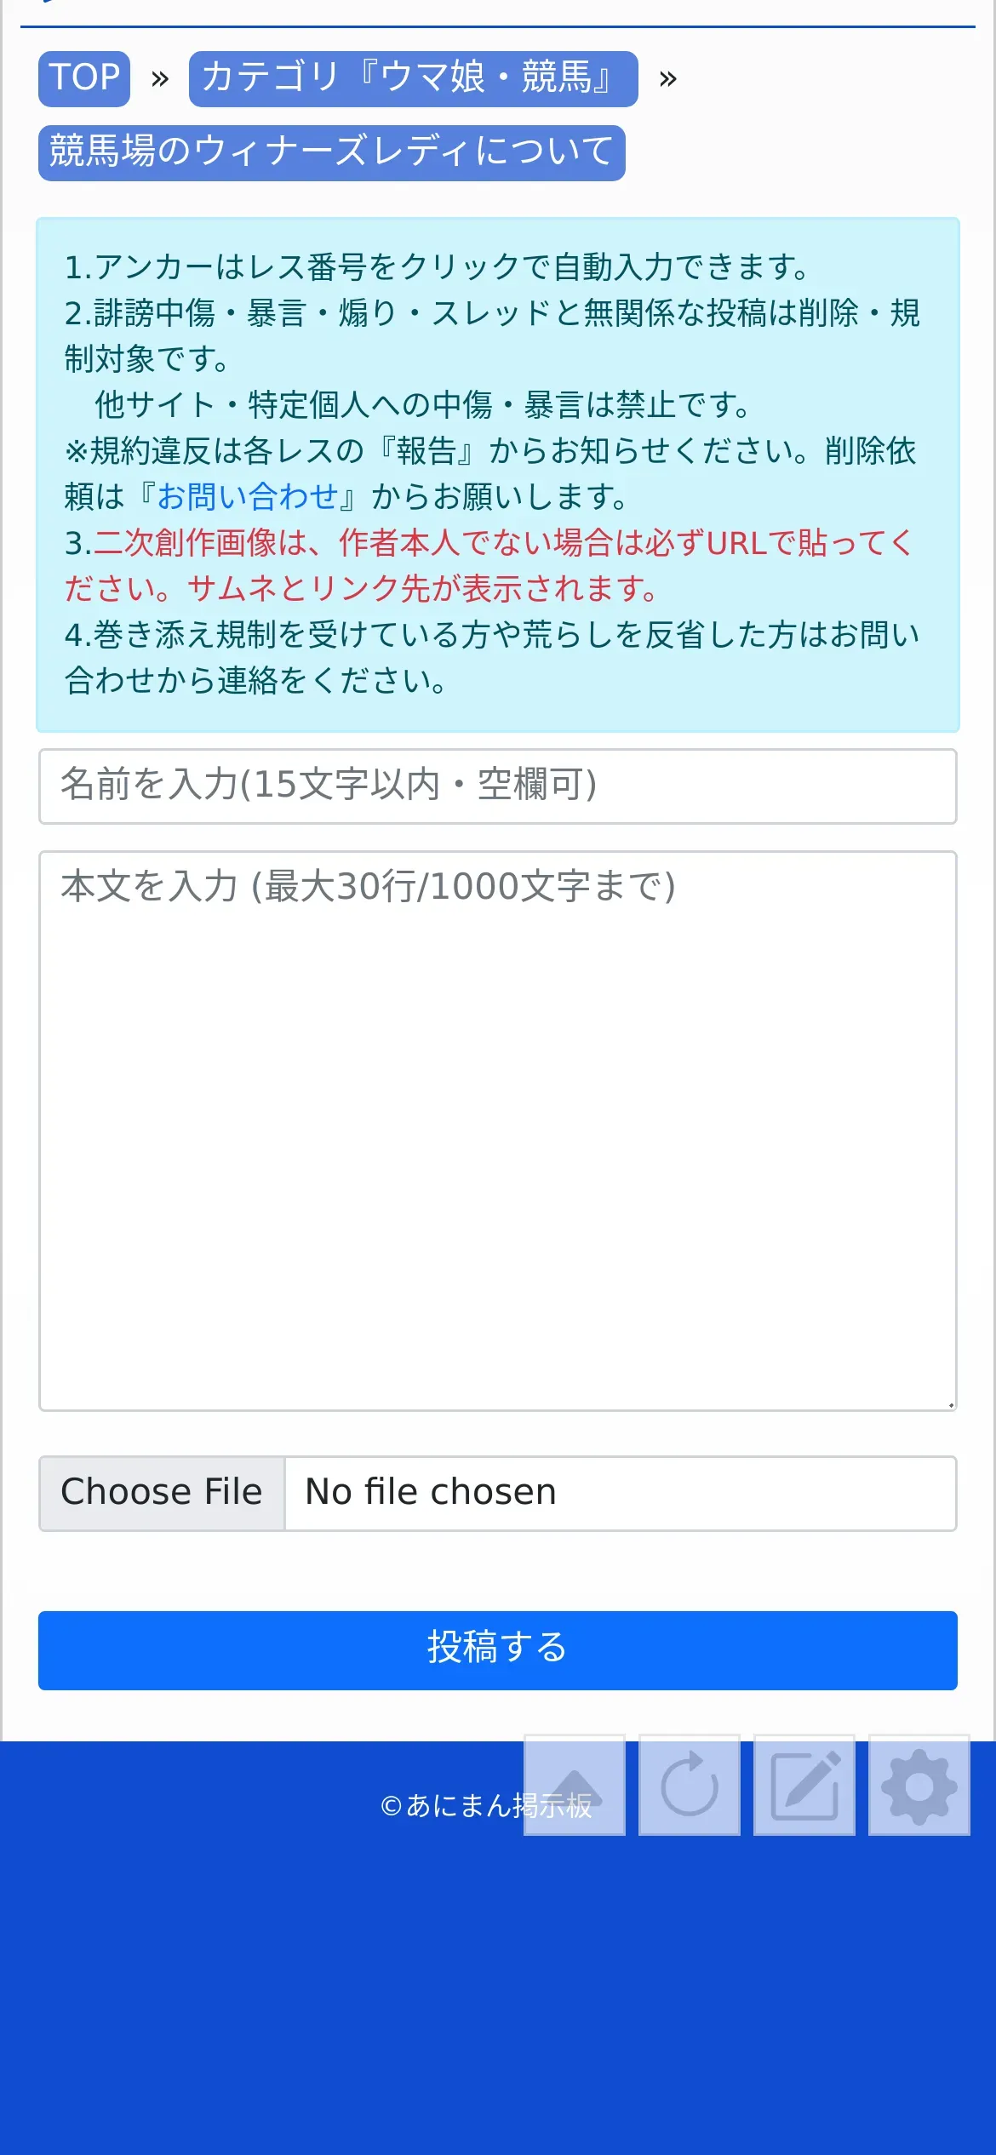The height and width of the screenshot is (2155, 996).
Task: Click the red 二次創作画像 rule text
Action: coord(489,566)
